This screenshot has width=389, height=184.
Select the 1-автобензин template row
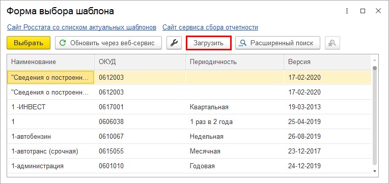189,136
